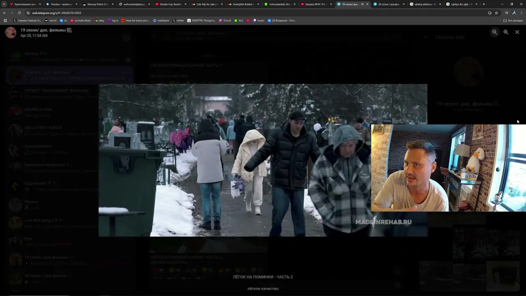Screen dimensions: 526x296
Task: Install the web app from address bar
Action: (x=489, y=13)
